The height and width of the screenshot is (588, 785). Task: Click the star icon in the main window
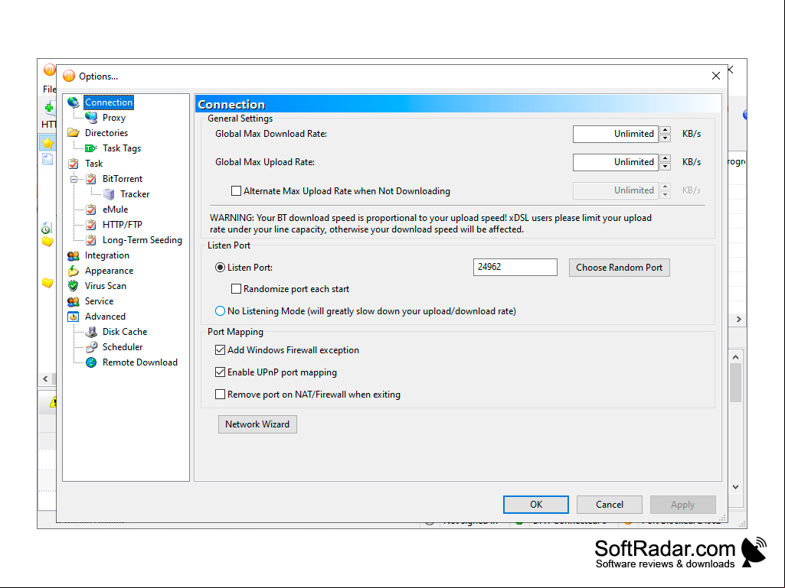[47, 143]
